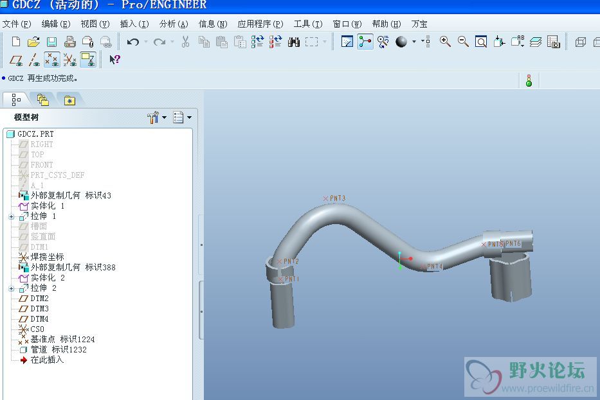
Task: Redo the last undone operation
Action: [x=159, y=42]
